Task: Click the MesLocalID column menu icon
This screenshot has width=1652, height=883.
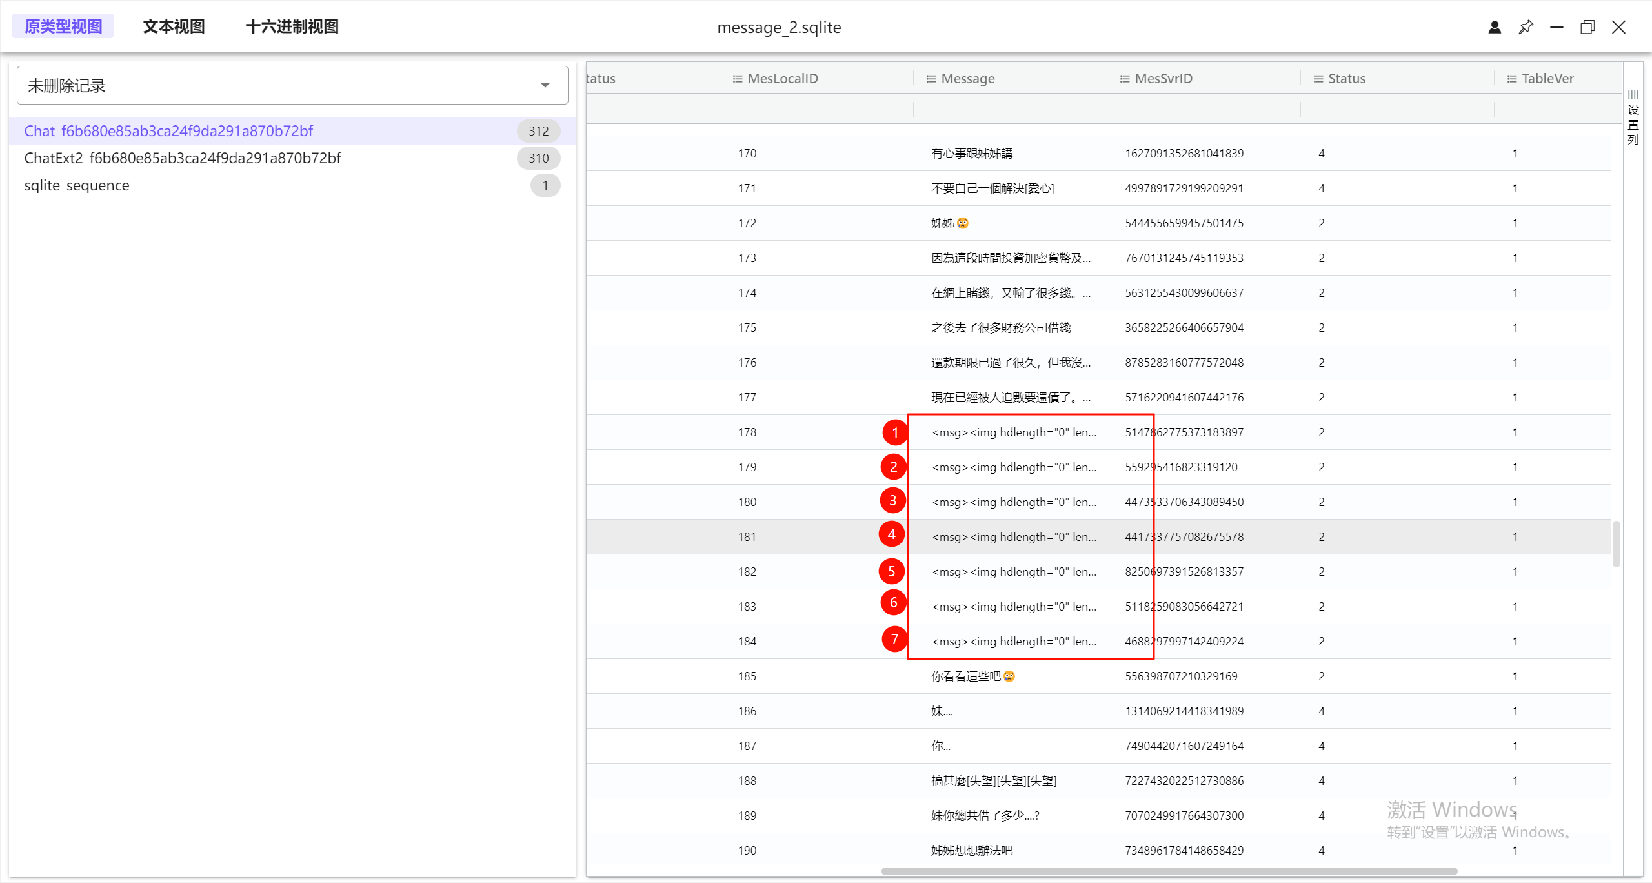Action: coord(738,79)
